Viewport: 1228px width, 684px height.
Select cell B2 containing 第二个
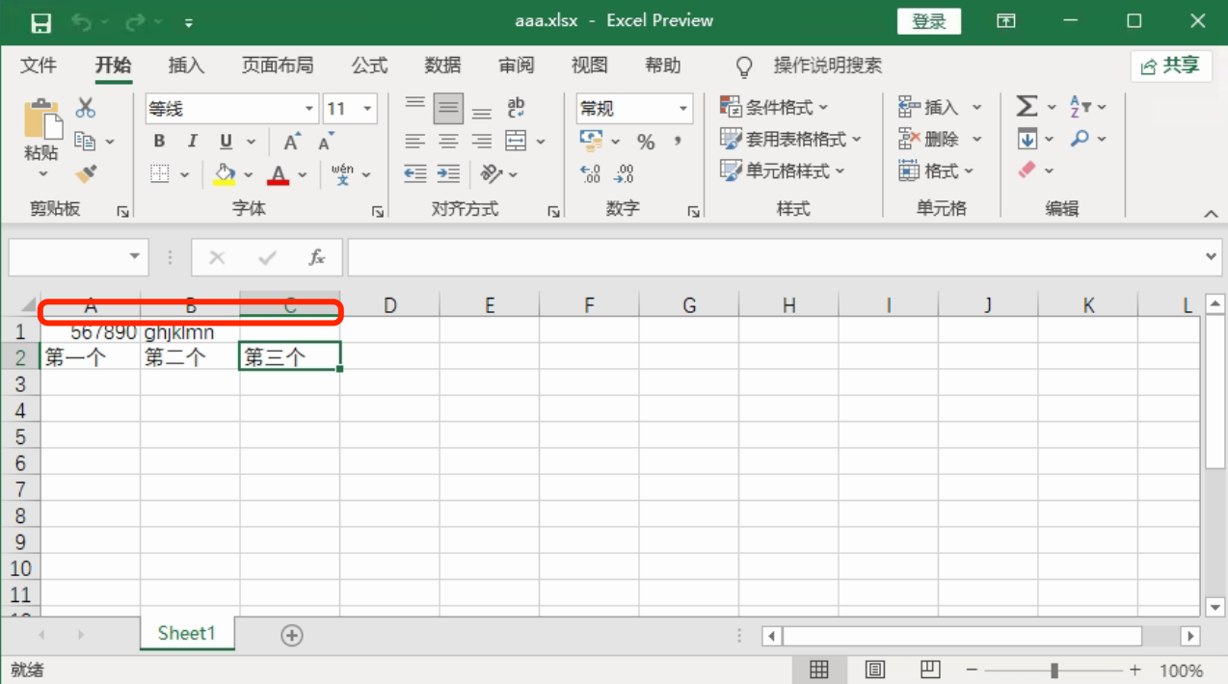click(190, 357)
